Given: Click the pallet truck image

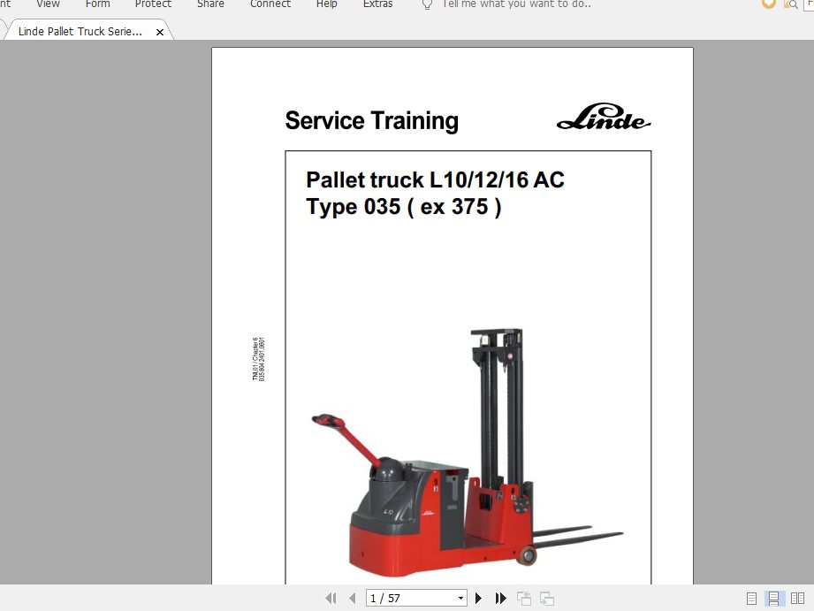Looking at the screenshot, I should pyautogui.click(x=468, y=452).
